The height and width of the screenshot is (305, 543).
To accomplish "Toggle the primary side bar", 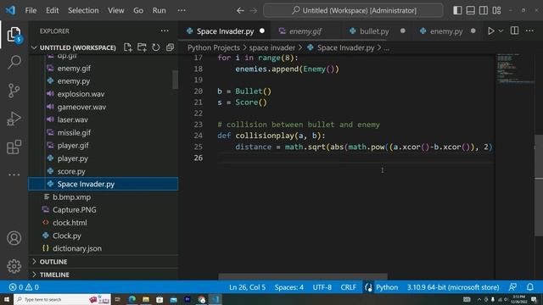I will [x=457, y=10].
